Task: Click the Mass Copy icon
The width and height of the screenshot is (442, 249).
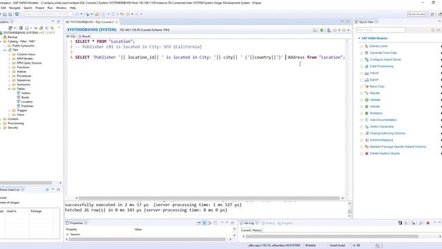Action: 367,86
